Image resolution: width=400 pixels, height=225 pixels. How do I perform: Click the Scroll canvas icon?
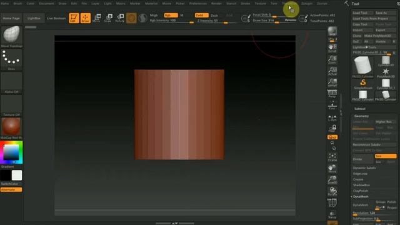tap(332, 48)
